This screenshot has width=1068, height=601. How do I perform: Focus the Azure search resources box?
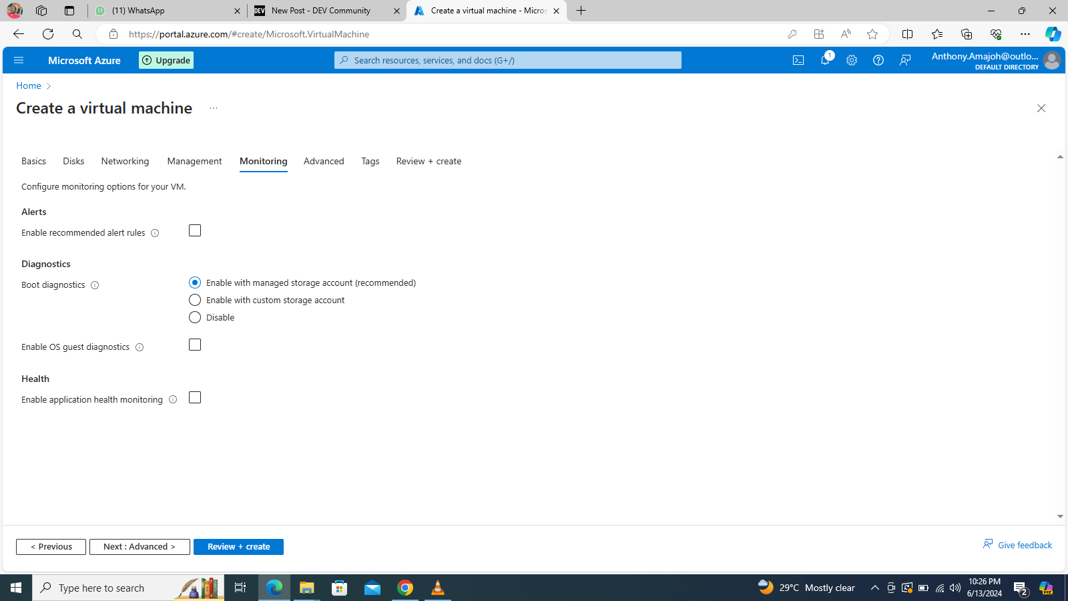(508, 60)
